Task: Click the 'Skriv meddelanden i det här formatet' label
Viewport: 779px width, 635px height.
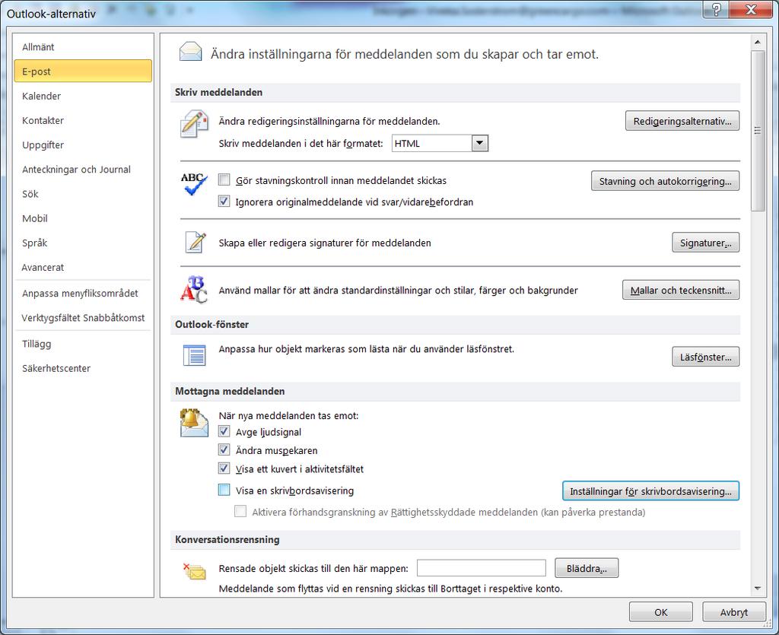Action: (301, 144)
